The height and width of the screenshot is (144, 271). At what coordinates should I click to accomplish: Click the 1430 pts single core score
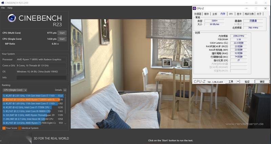[x=52, y=39]
